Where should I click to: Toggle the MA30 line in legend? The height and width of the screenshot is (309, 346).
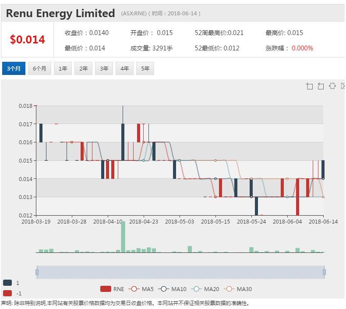pos(238,289)
